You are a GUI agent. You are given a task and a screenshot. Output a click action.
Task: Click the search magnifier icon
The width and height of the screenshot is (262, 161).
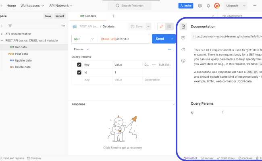coord(118,6)
